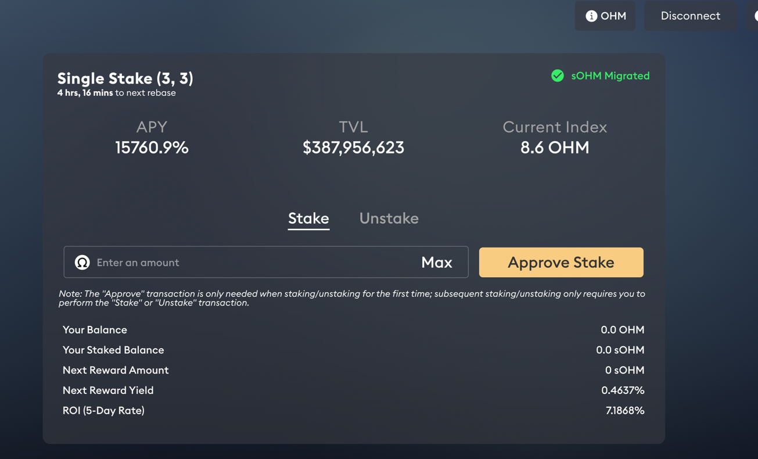Click the TVL amount $387,956,623

pyautogui.click(x=353, y=148)
